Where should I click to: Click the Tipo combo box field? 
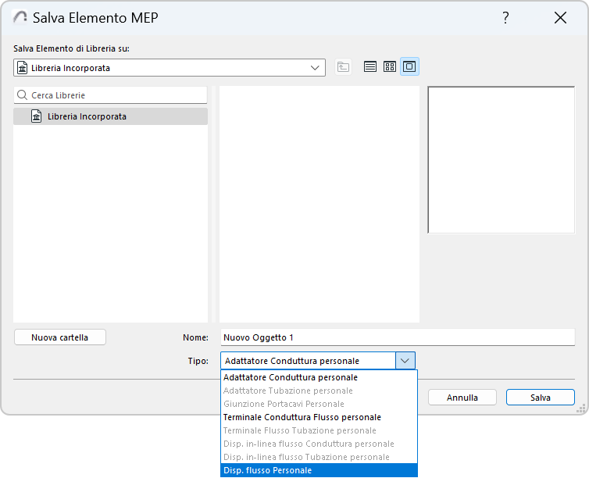point(318,361)
